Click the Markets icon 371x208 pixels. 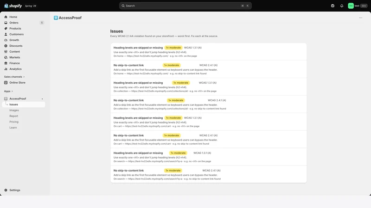coord(6,57)
